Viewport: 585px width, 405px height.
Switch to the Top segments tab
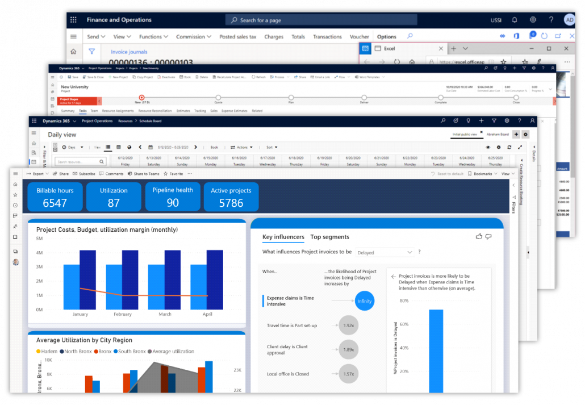coord(330,237)
